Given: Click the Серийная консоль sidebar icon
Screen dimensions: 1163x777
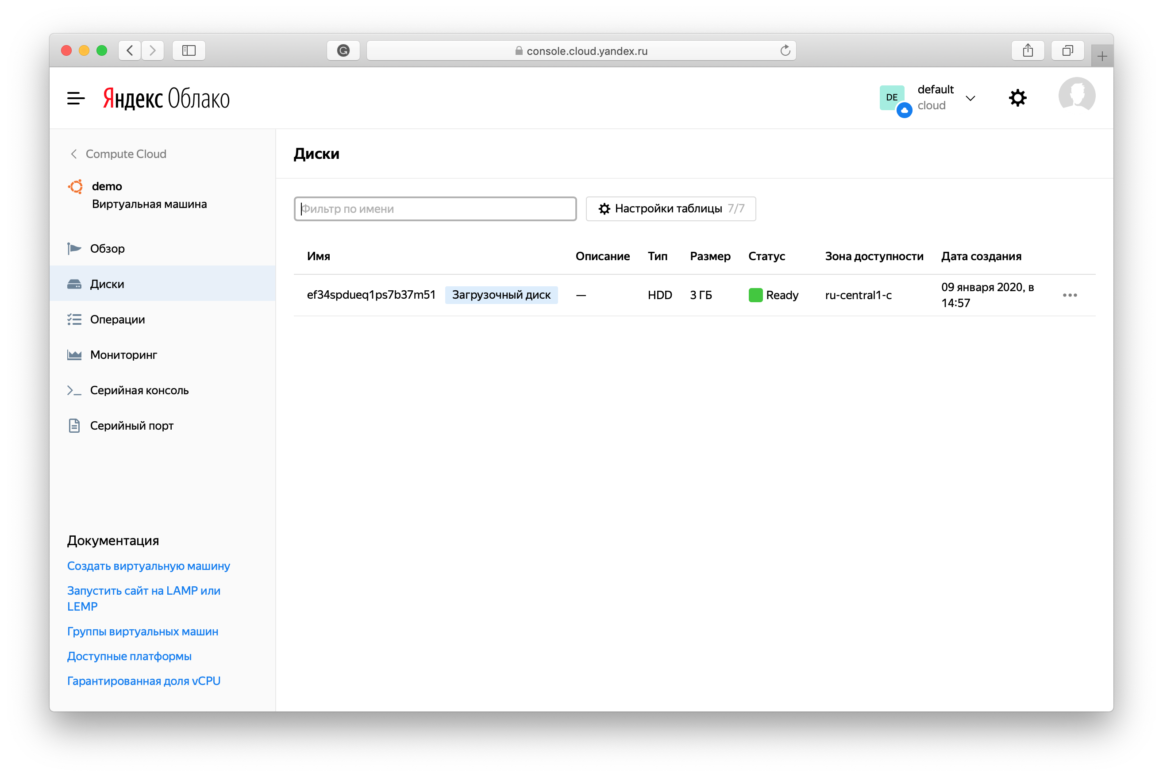Looking at the screenshot, I should [x=75, y=390].
